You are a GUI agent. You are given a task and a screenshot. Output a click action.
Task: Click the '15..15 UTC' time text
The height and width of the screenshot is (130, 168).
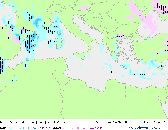139,122
